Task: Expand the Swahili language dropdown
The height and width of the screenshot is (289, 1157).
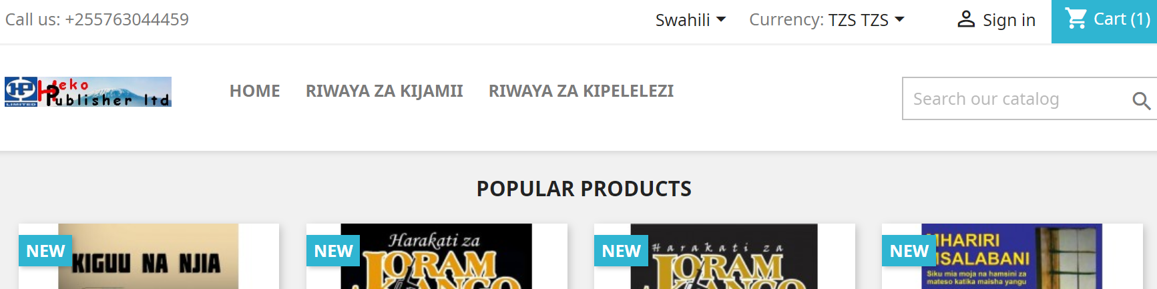Action: click(690, 20)
